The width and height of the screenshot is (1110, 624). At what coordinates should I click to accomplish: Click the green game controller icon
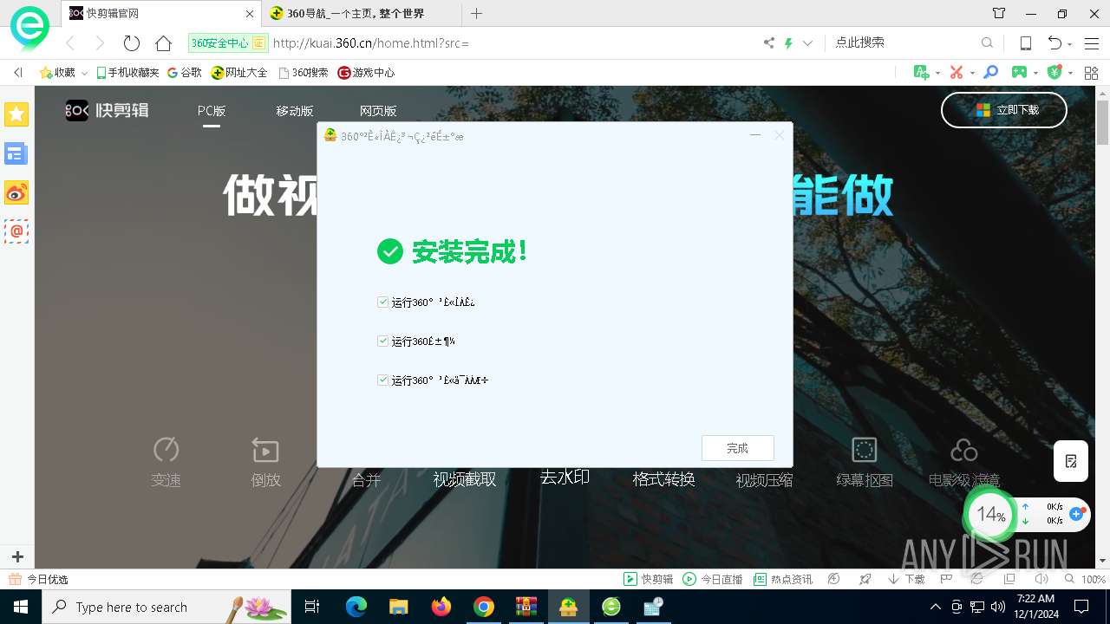(x=1020, y=73)
